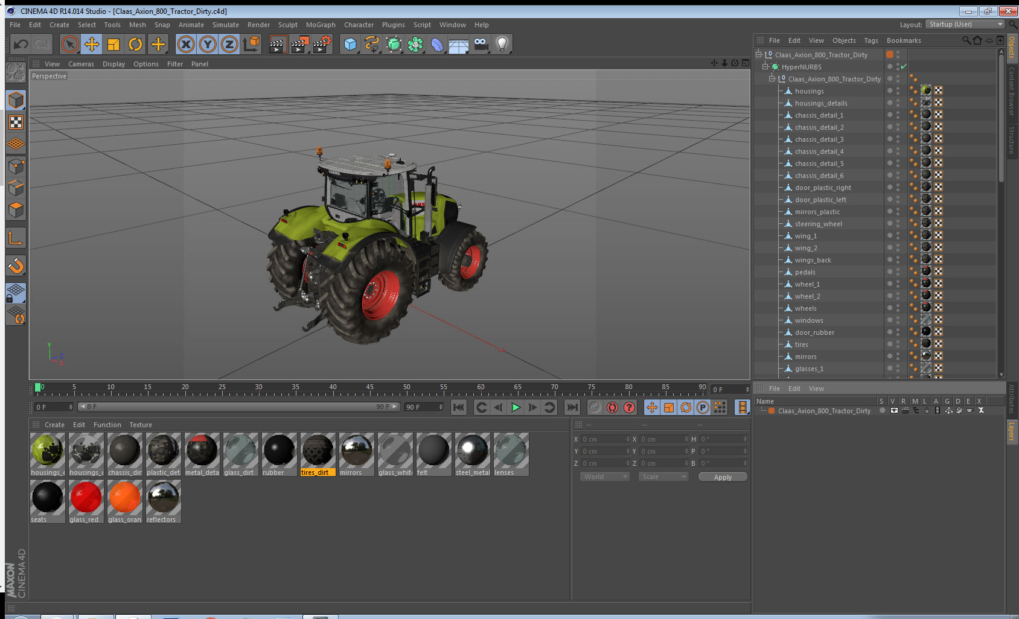Toggle Y axis lock

tap(208, 44)
